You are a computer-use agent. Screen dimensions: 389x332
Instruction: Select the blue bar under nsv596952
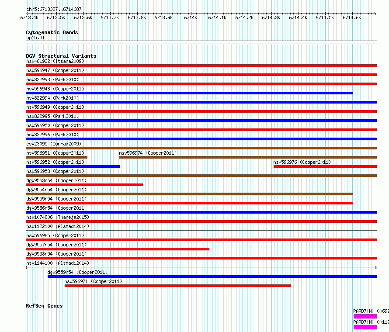[x=73, y=166]
